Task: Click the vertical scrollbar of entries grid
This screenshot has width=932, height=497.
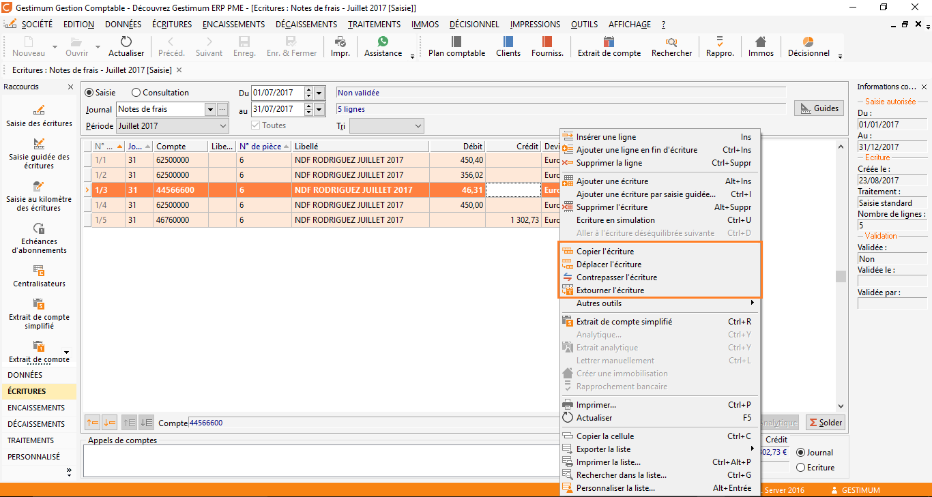Action: [841, 275]
